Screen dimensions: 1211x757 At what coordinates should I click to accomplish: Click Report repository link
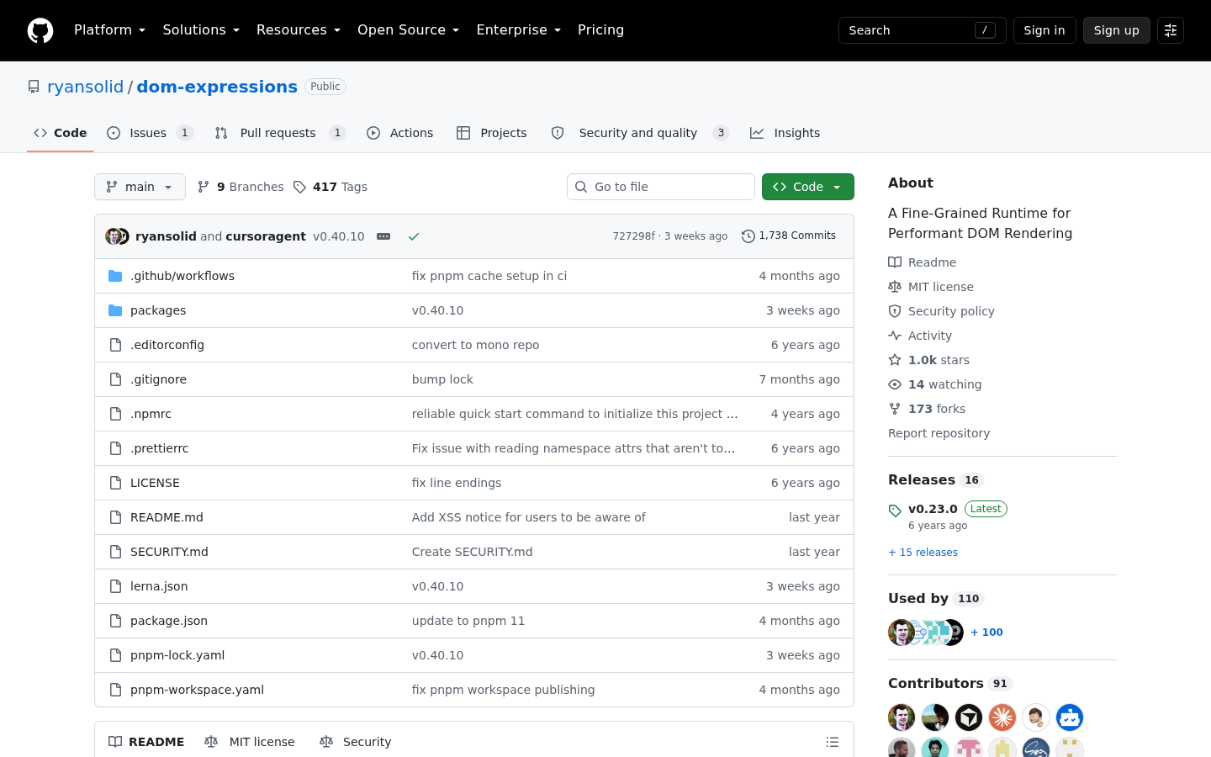coord(939,433)
